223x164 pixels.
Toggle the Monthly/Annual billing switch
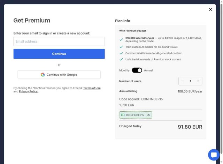pos(137,70)
